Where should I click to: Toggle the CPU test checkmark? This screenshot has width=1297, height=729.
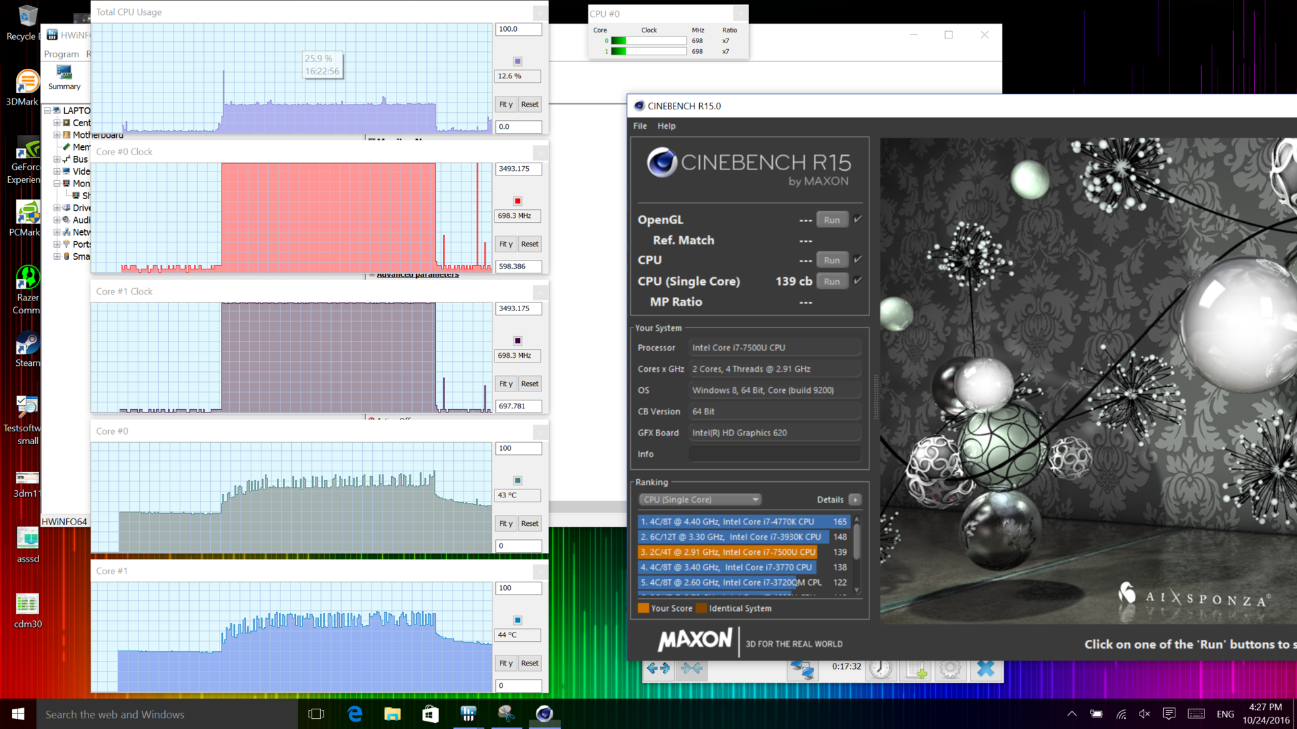[858, 259]
